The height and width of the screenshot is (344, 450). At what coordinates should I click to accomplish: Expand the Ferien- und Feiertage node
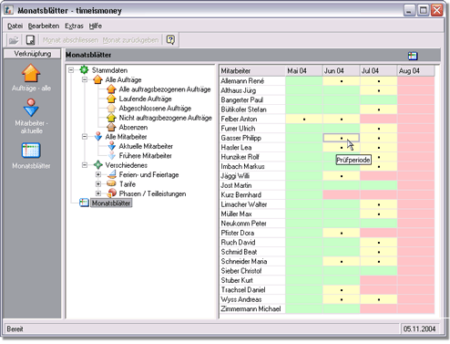pos(98,174)
